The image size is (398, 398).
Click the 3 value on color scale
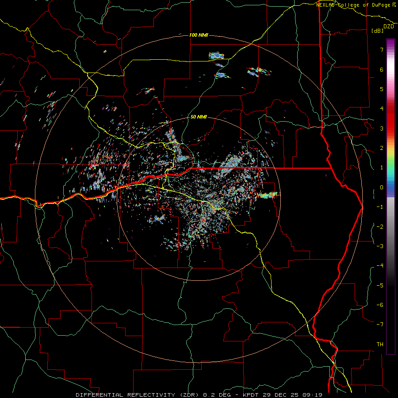pyautogui.click(x=382, y=128)
